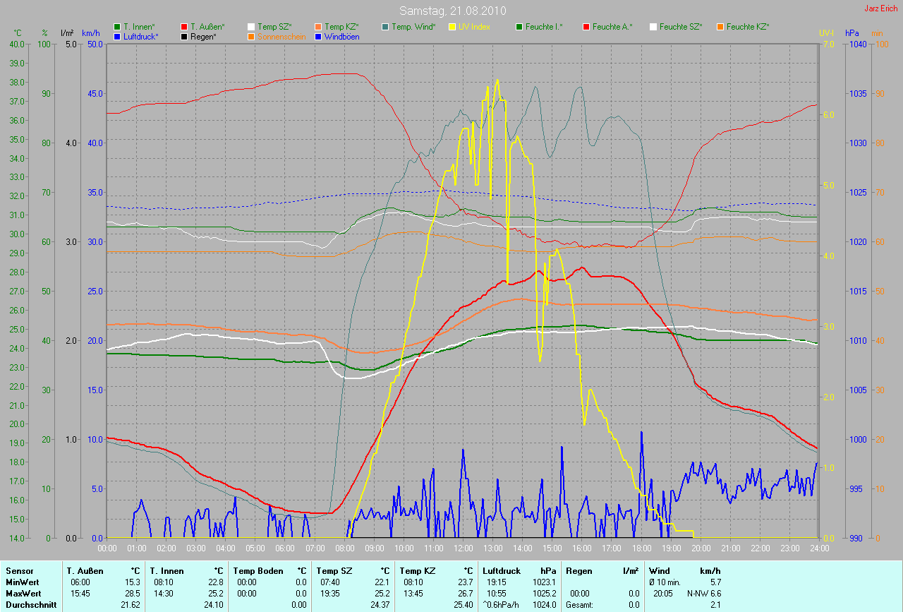Click the Feuchte KZ legend label
The width and height of the screenshot is (903, 612).
(x=748, y=27)
